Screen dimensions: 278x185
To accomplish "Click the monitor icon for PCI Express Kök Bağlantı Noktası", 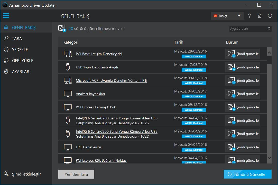I will [68, 160].
